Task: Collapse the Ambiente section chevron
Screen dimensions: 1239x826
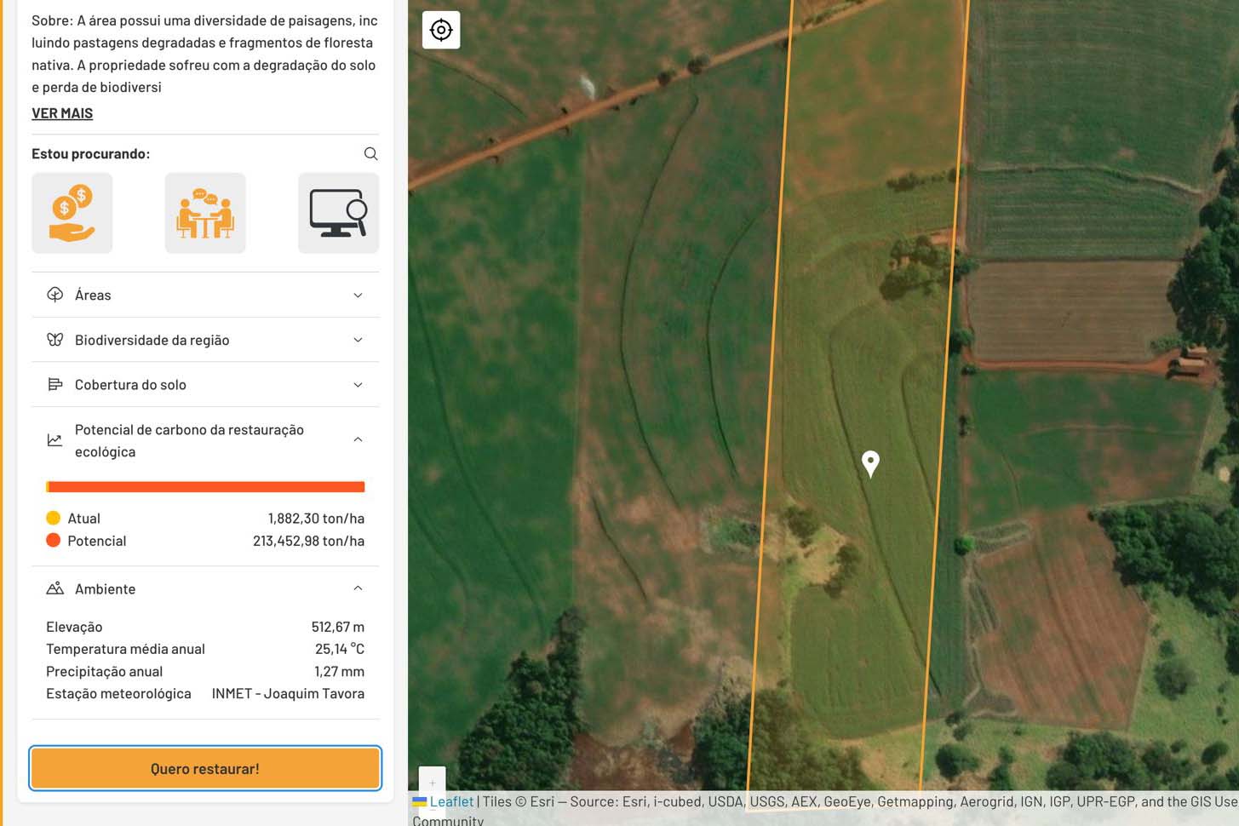Action: pos(358,588)
